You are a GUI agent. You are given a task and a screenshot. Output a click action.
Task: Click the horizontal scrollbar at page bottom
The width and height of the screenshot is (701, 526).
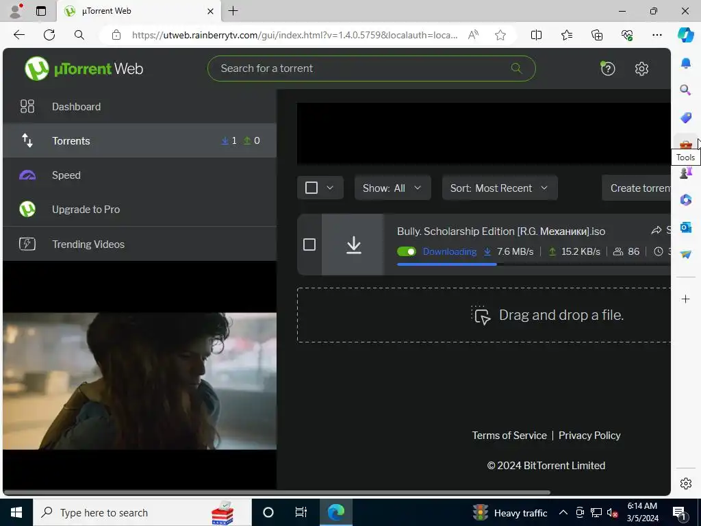[277, 492]
